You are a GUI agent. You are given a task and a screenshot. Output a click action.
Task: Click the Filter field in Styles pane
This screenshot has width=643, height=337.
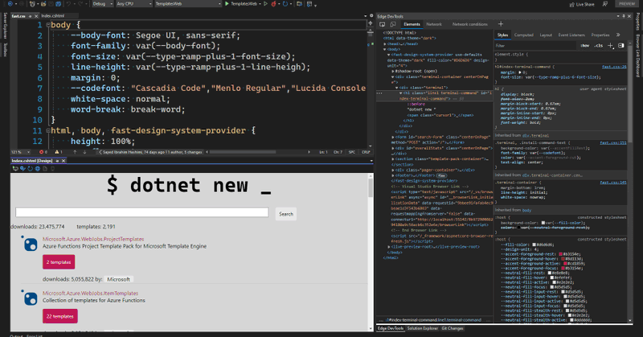535,46
